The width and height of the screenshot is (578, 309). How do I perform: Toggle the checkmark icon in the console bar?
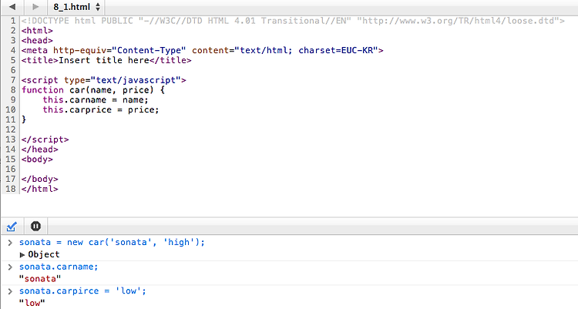pyautogui.click(x=12, y=226)
